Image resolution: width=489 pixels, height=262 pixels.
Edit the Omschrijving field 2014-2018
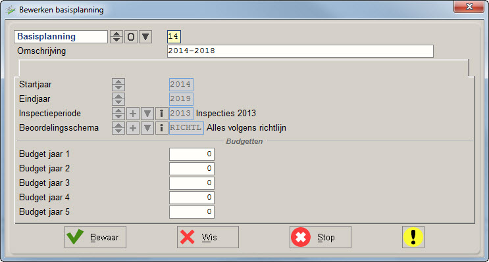(x=300, y=51)
